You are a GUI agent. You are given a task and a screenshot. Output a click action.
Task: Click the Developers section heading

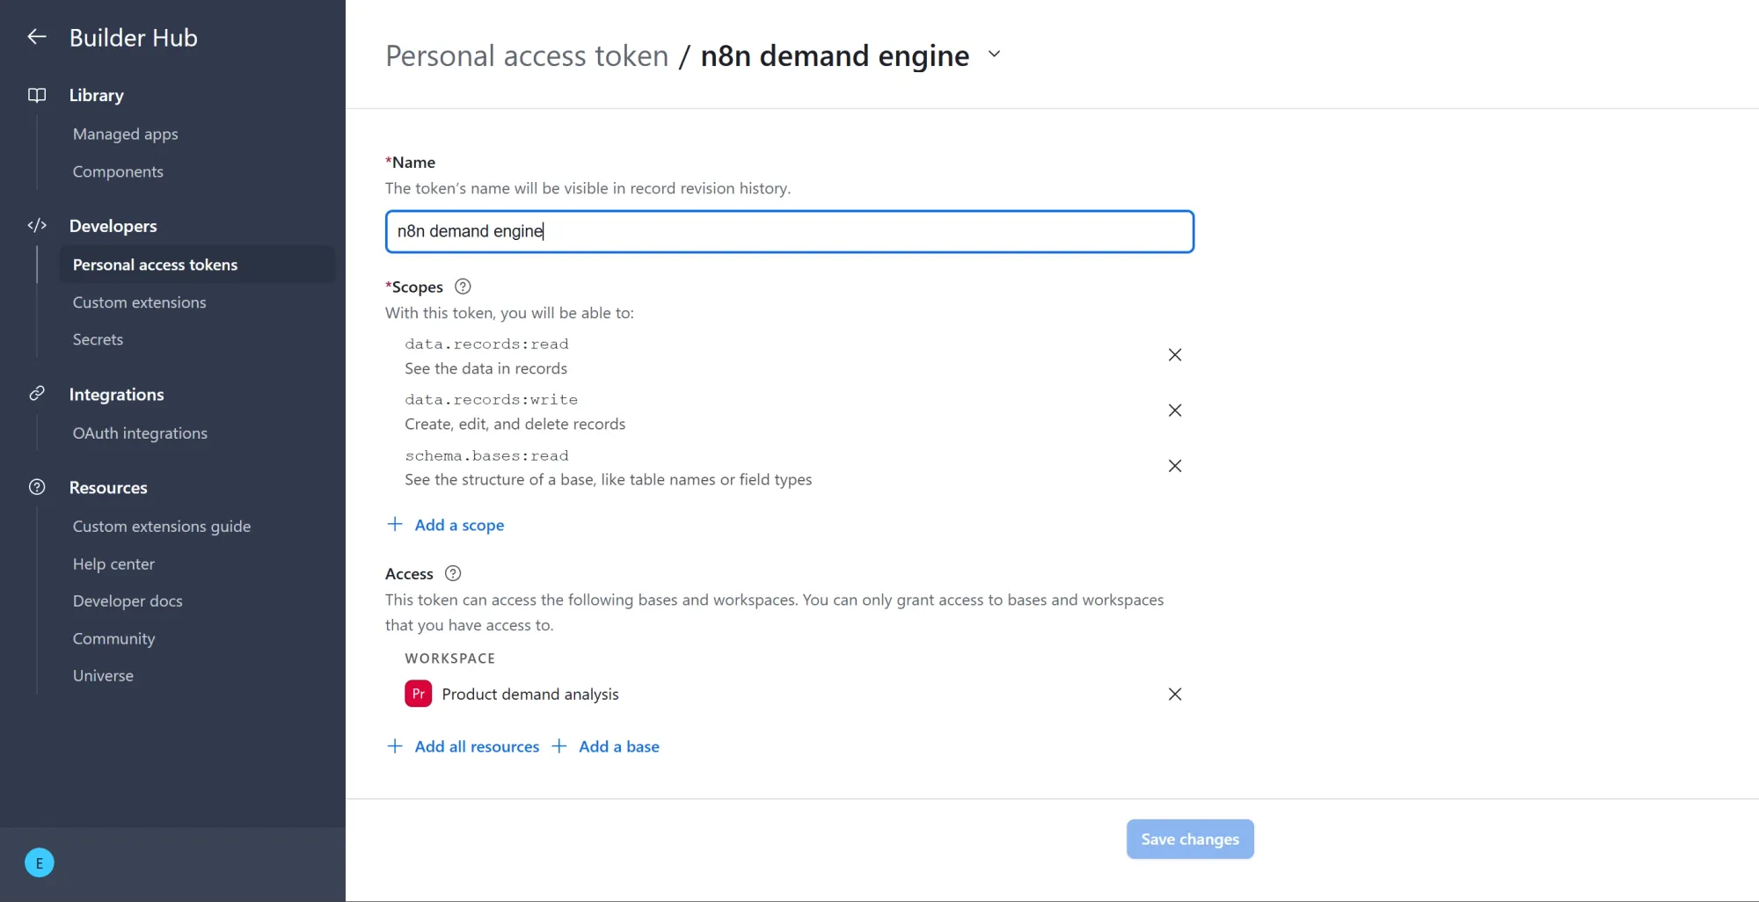pyautogui.click(x=113, y=226)
